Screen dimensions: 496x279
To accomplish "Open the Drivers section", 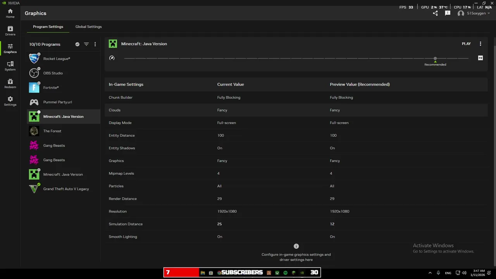I will coord(10,31).
